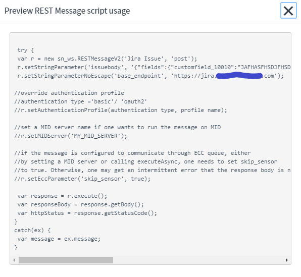Click the dialog title 'Preview REST Message script usage'
The width and height of the screenshot is (301, 277).
click(x=67, y=11)
